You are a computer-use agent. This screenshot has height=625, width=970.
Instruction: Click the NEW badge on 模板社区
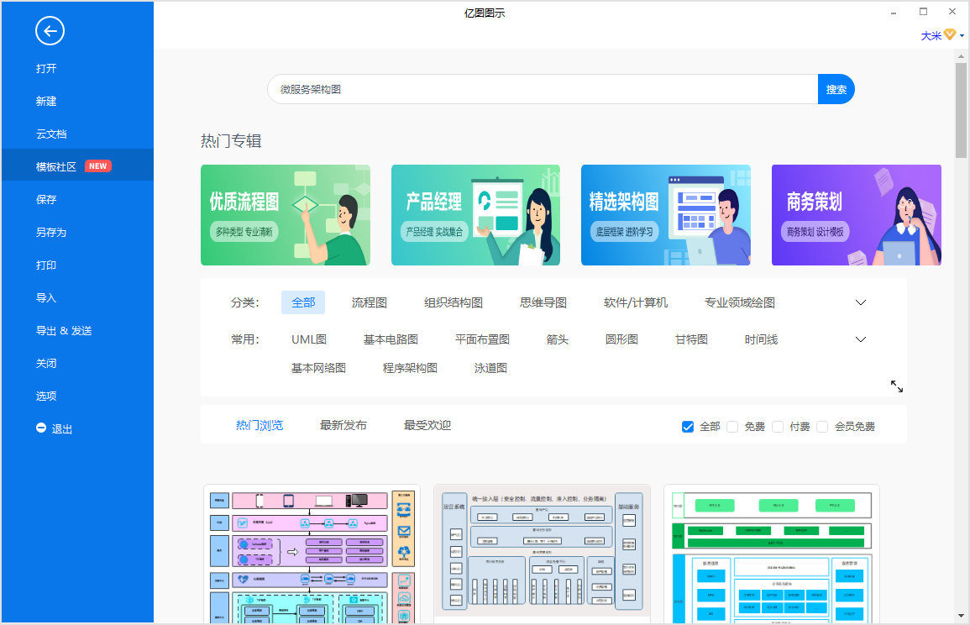coord(97,165)
